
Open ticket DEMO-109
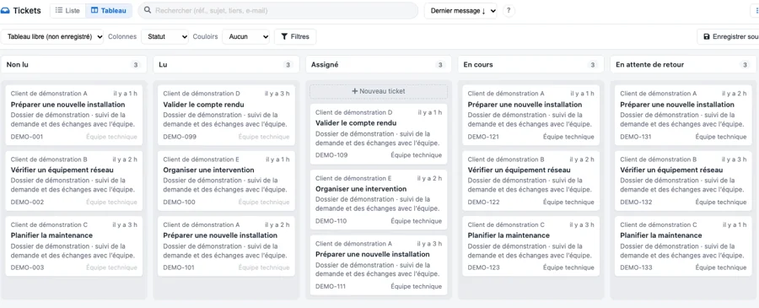pos(379,133)
